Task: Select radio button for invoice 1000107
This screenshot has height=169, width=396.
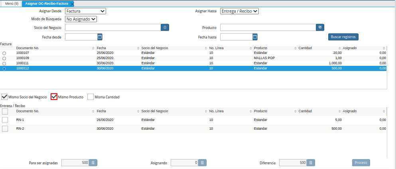Action: tap(4, 53)
